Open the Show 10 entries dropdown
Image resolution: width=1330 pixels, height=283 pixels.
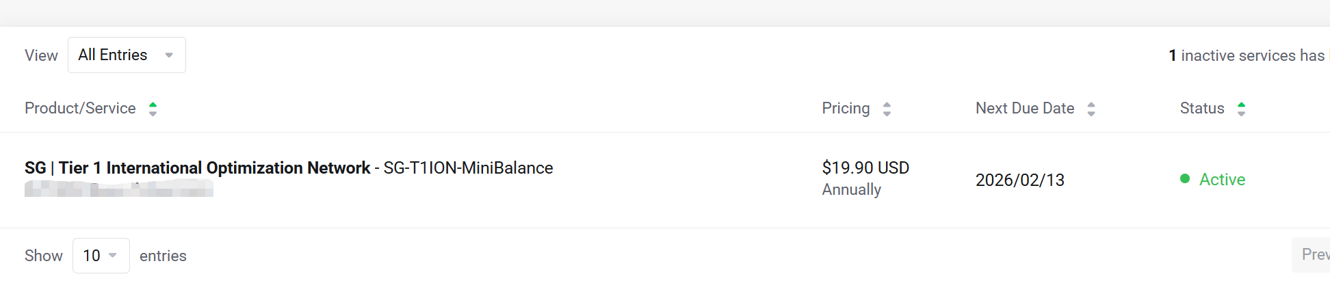[101, 256]
